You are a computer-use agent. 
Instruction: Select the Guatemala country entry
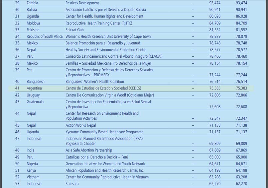tap(35, 102)
